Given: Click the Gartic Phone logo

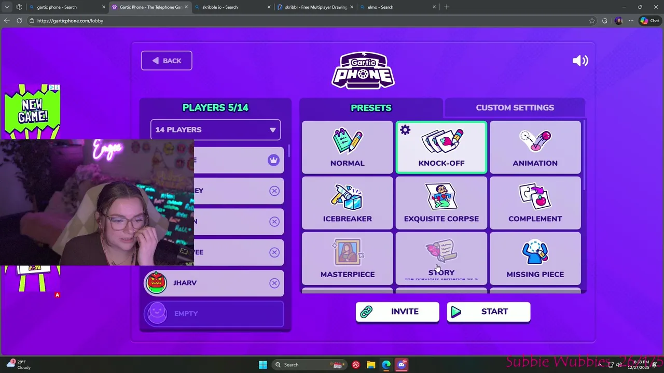Looking at the screenshot, I should (363, 70).
